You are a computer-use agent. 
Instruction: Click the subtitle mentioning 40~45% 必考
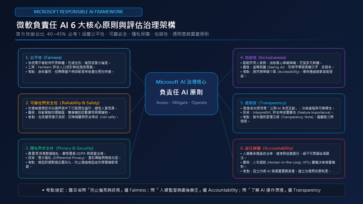(x=112, y=34)
